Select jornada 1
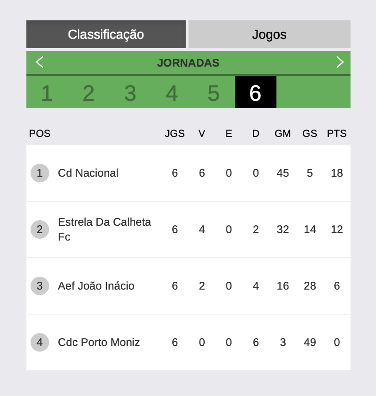Viewport: 376px width, 396px height. point(47,93)
